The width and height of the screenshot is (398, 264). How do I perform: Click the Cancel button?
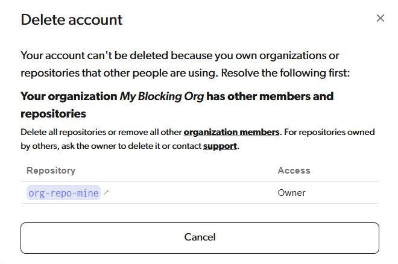(200, 237)
